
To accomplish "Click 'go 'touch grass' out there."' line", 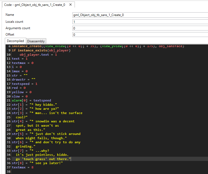I will tap(43, 159).
